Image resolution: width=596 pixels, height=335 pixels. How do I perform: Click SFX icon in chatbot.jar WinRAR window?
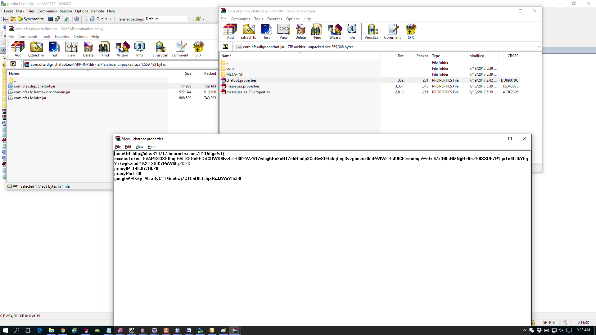click(411, 31)
